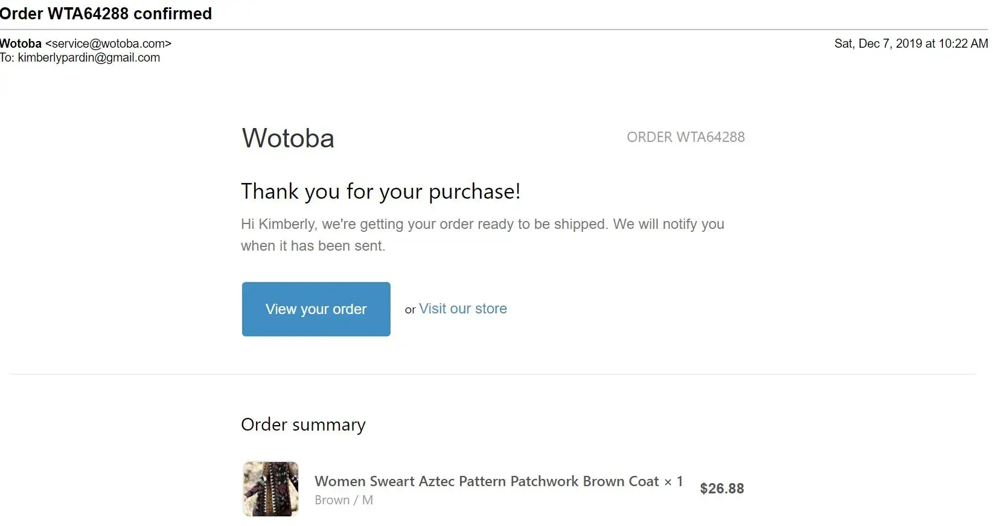This screenshot has width=993, height=526.
Task: Open the Visit our store link
Action: (x=463, y=309)
